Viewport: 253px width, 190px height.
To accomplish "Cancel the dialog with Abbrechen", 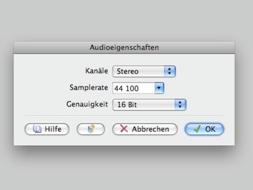I will pos(145,129).
